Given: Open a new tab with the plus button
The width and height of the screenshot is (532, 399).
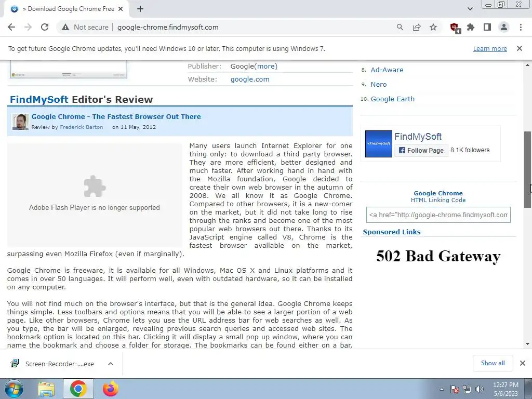Looking at the screenshot, I should [x=140, y=9].
